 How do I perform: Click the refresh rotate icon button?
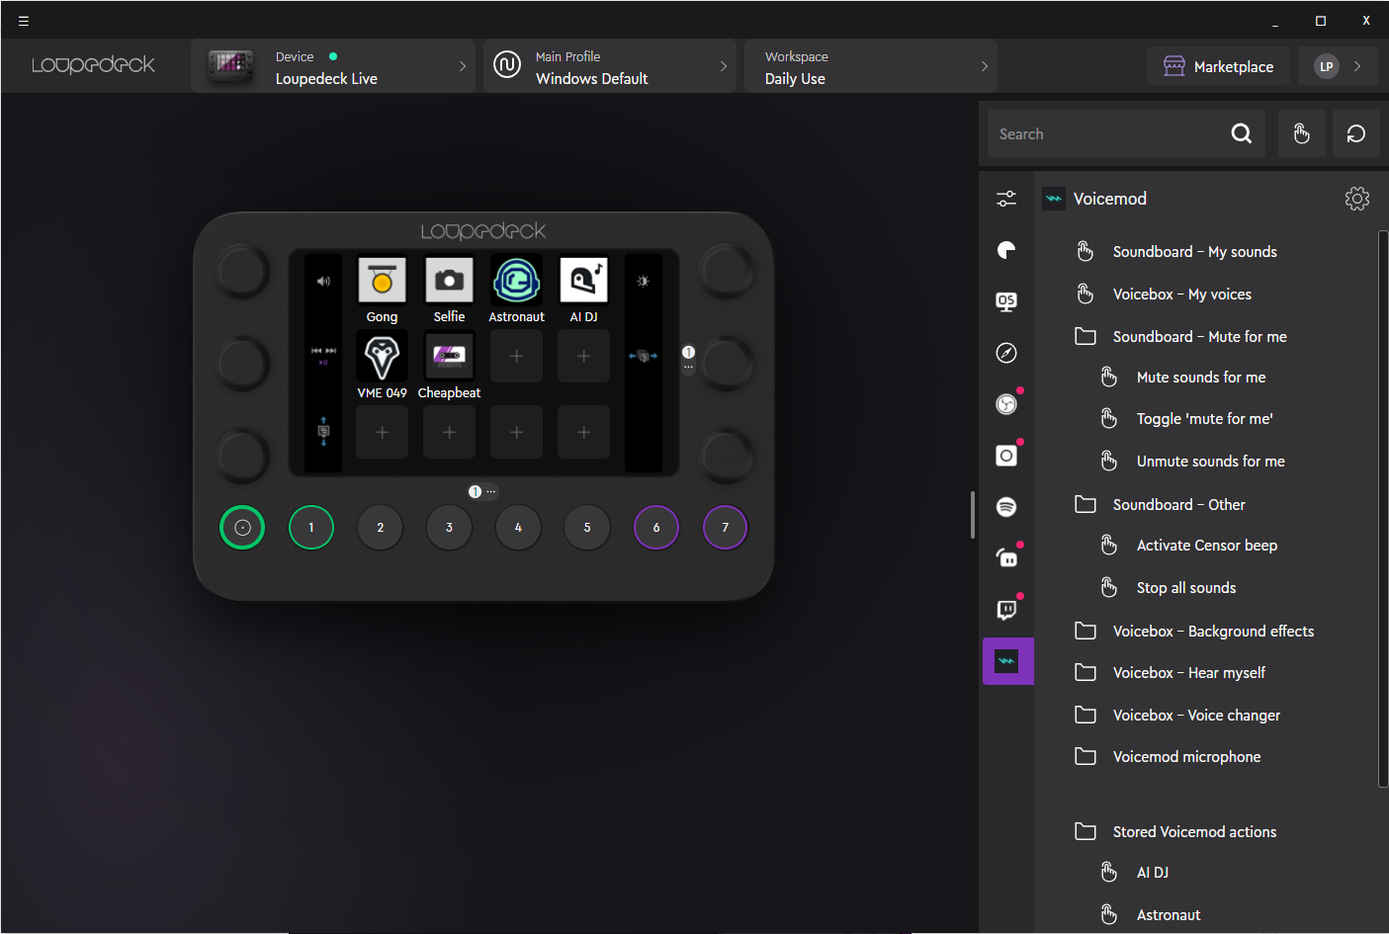point(1356,133)
